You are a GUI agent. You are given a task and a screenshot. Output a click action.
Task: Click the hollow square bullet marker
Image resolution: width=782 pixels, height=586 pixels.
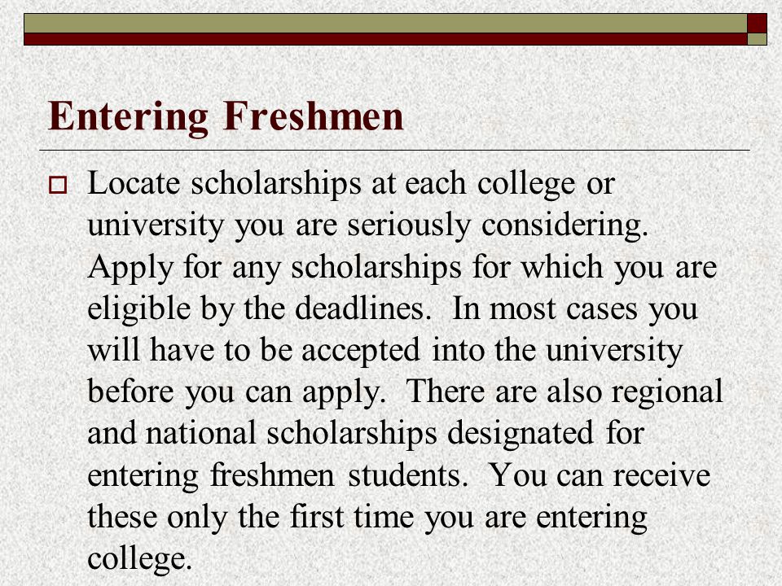57,186
